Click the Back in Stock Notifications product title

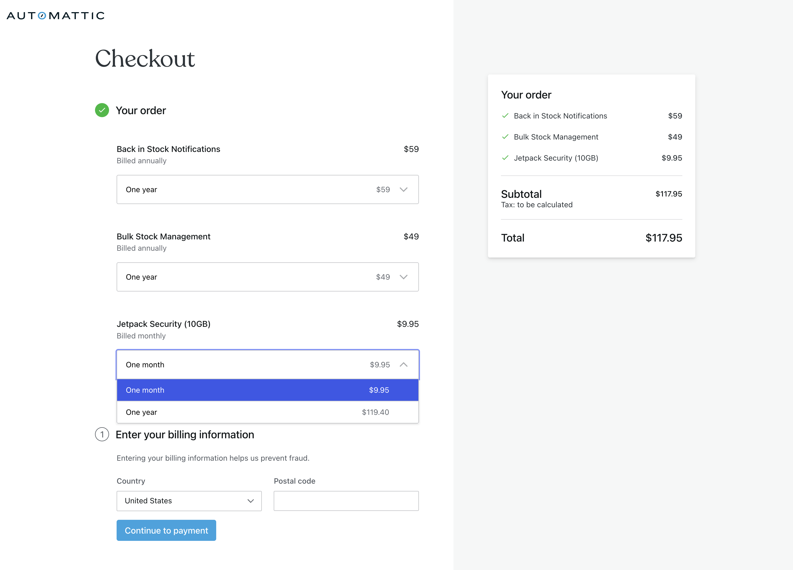(x=168, y=149)
